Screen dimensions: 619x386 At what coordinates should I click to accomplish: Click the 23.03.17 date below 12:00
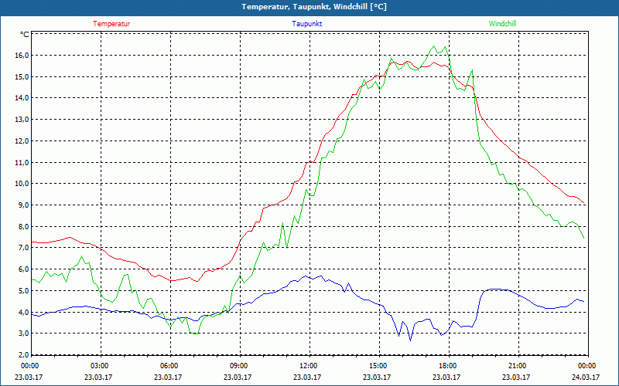(x=307, y=377)
